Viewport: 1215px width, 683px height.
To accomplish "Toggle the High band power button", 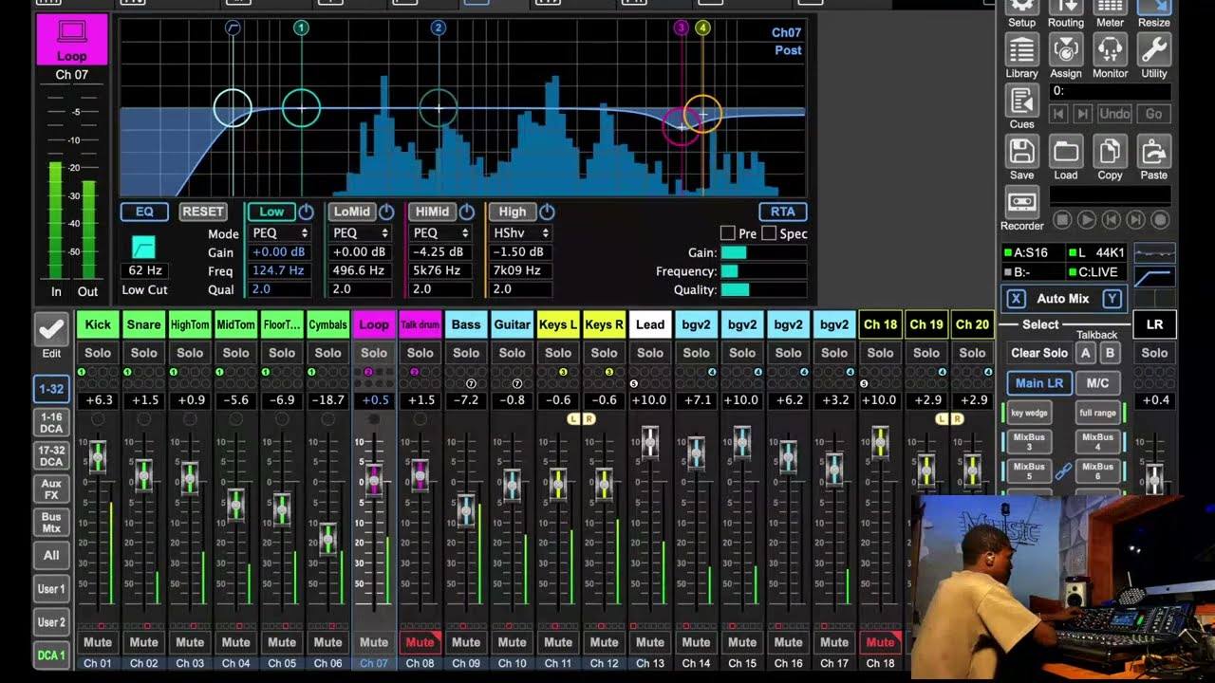I will 547,212.
